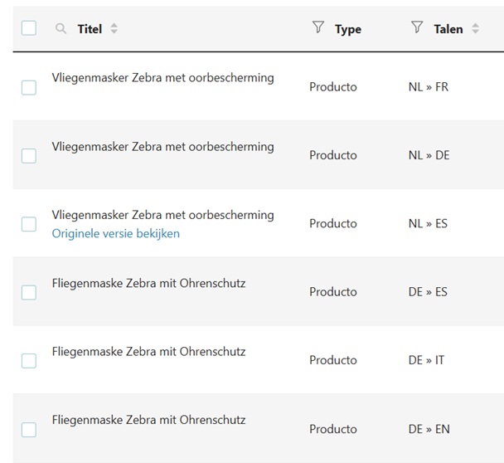Image resolution: width=504 pixels, height=463 pixels.
Task: Open the filter funnel for Type column
Action: click(x=318, y=27)
